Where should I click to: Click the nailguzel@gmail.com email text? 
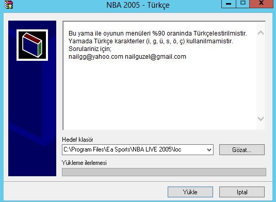point(155,57)
